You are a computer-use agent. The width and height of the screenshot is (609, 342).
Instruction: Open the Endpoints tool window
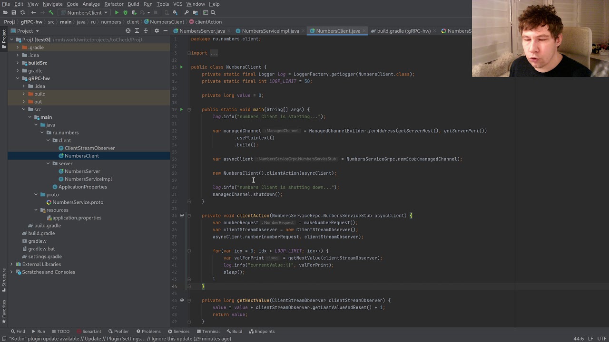[261, 332]
